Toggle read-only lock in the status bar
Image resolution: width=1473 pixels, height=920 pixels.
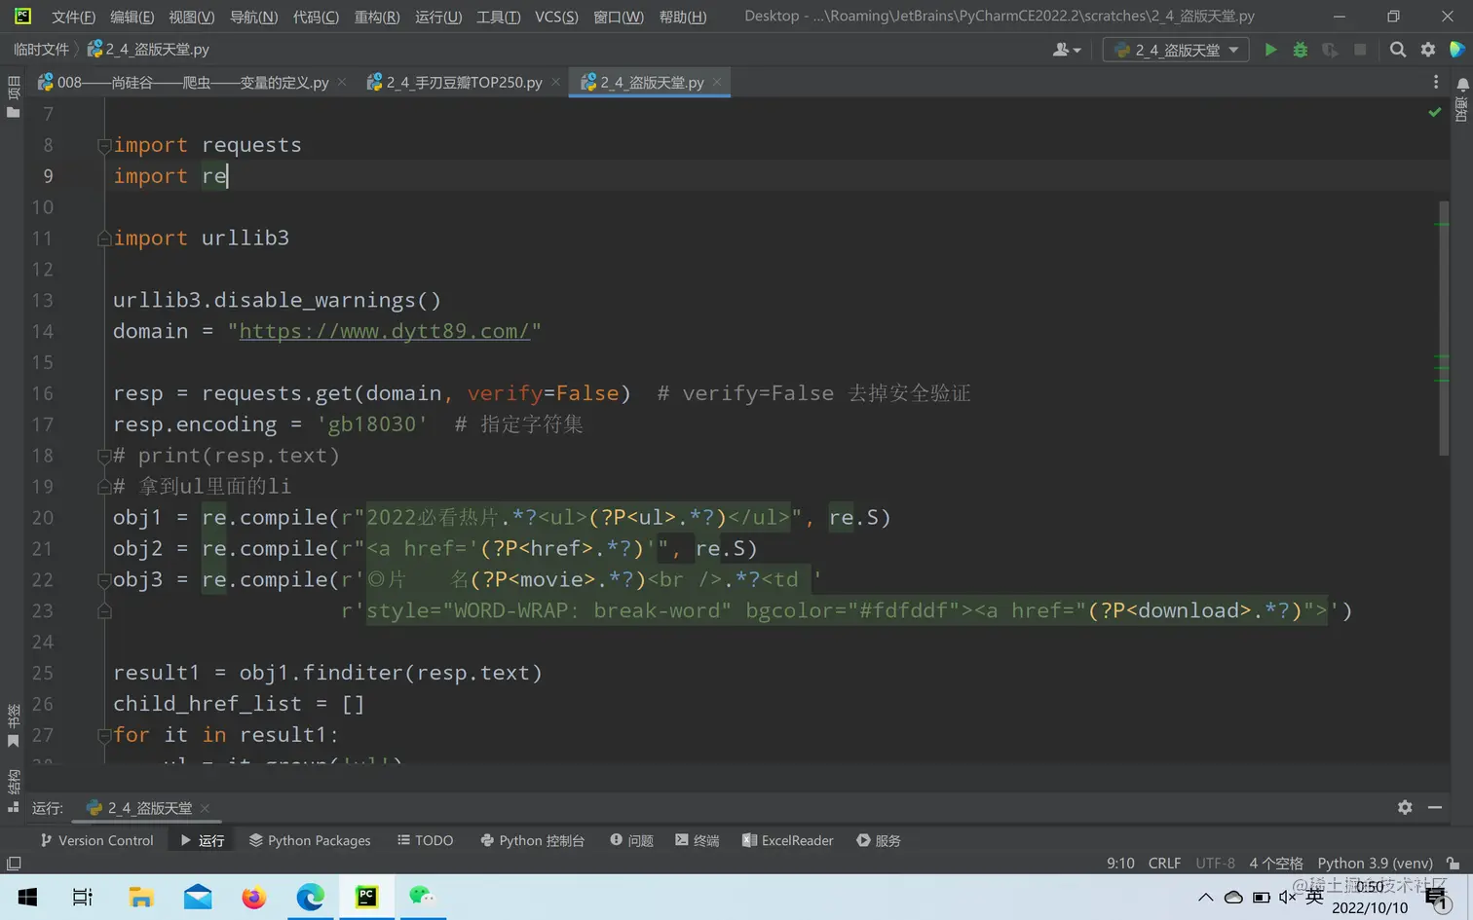click(1454, 864)
